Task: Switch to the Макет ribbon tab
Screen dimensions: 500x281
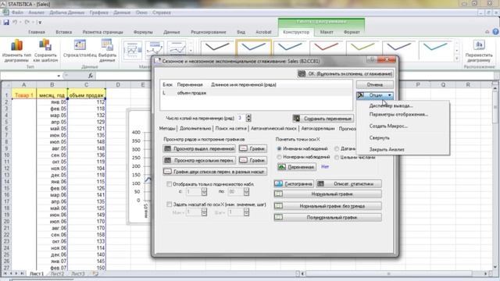Action: pyautogui.click(x=327, y=32)
